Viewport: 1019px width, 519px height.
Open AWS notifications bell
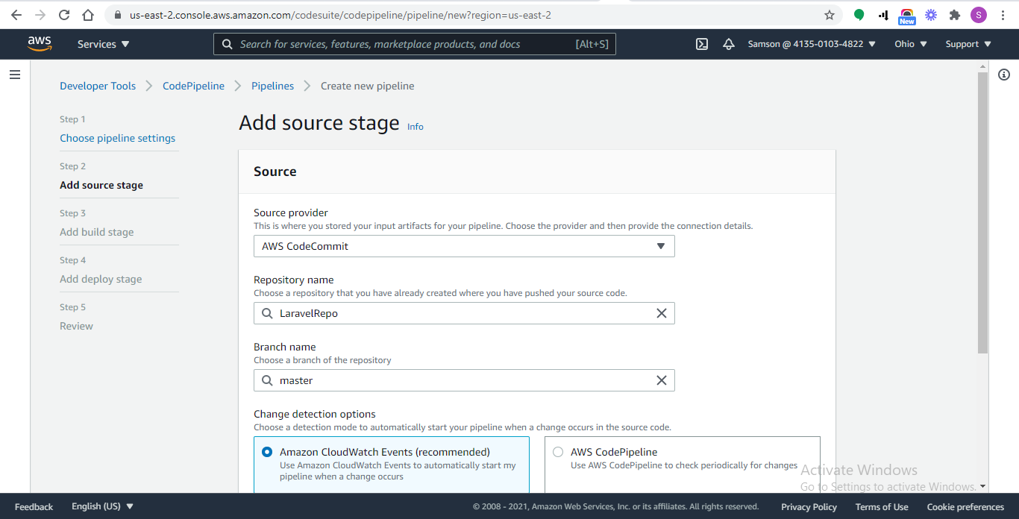(728, 44)
